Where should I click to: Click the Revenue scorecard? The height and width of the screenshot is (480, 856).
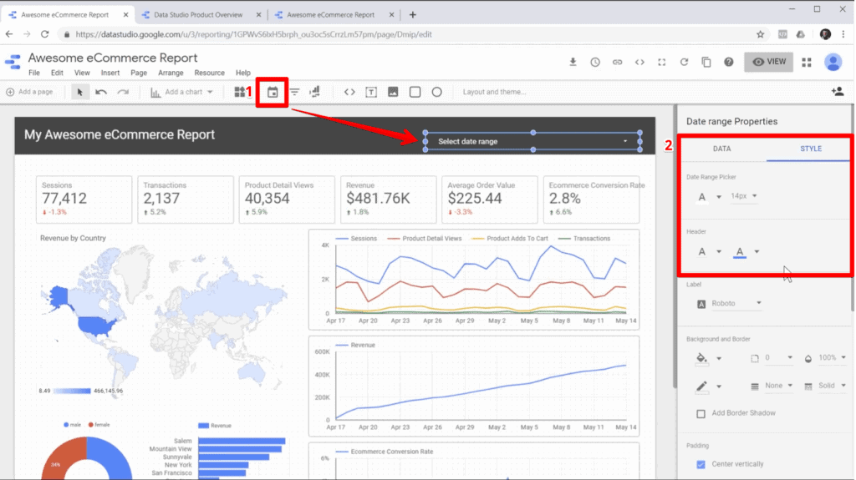(x=388, y=200)
